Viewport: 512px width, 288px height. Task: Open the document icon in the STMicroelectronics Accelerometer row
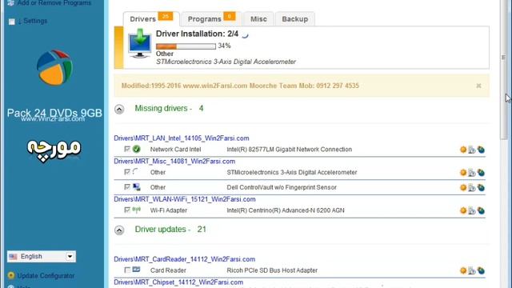click(x=472, y=173)
